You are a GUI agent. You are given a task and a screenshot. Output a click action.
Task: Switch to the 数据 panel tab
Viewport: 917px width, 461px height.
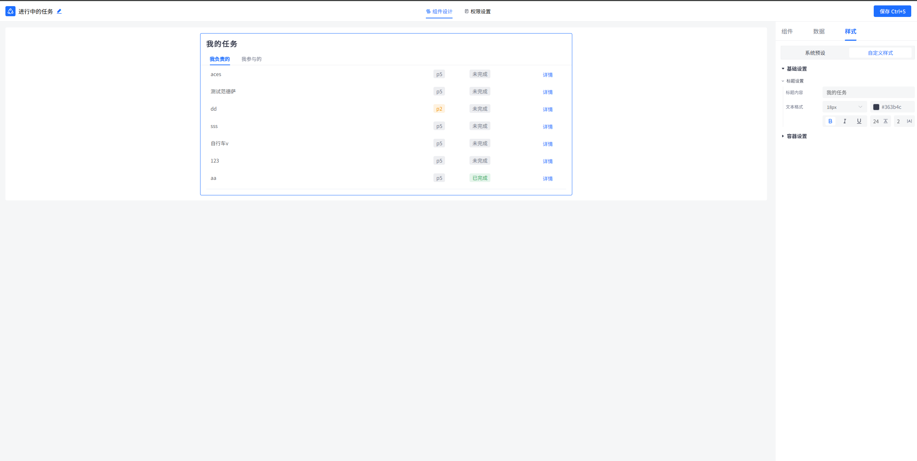click(819, 31)
